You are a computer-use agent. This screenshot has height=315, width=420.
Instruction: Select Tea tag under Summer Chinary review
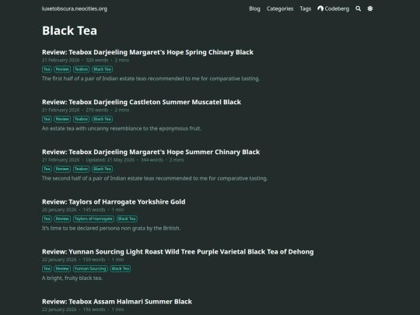click(x=47, y=169)
